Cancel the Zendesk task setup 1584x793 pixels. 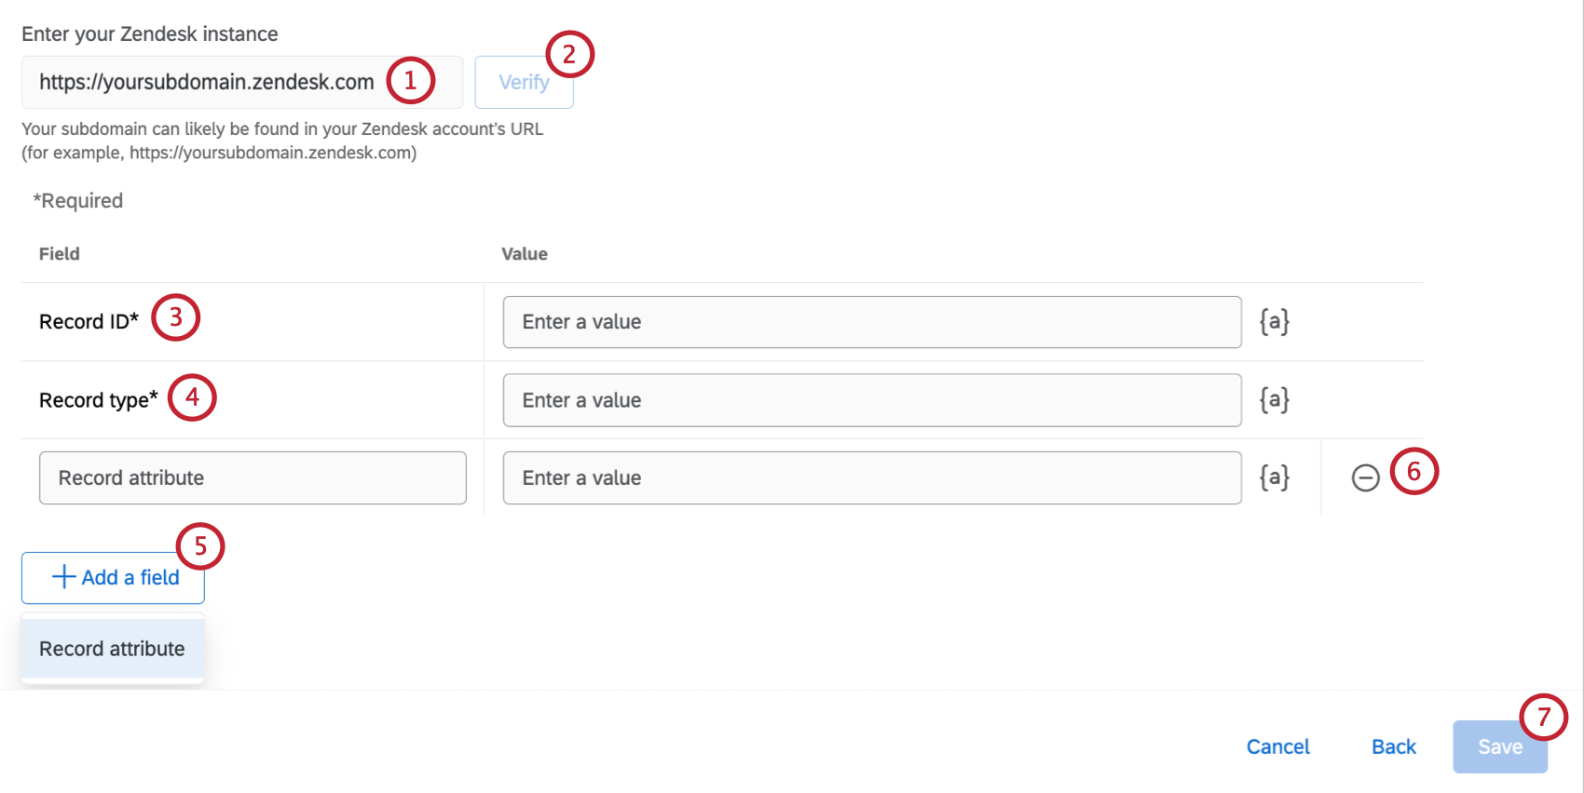point(1277,746)
